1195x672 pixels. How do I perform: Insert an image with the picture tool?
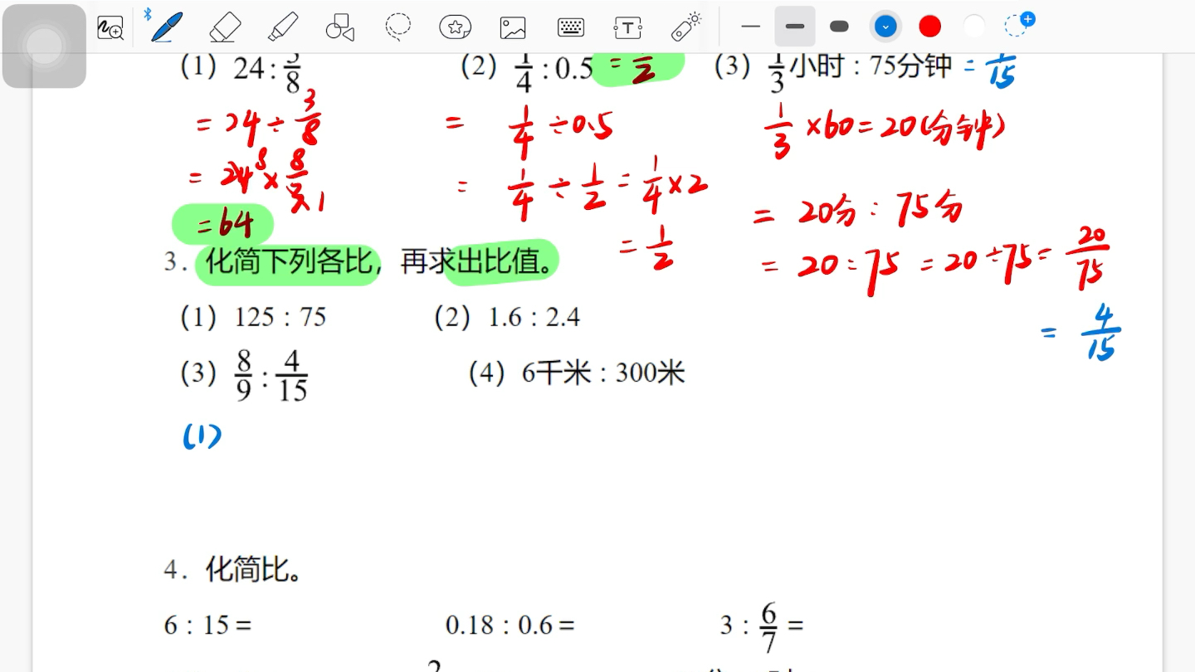point(513,27)
